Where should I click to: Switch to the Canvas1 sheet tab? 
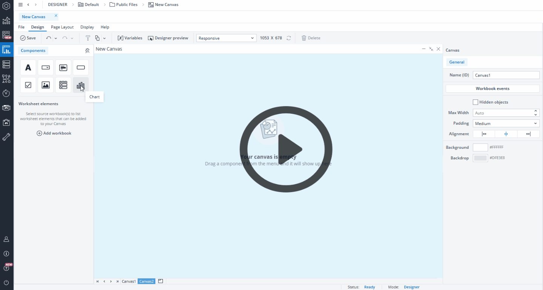[129, 281]
